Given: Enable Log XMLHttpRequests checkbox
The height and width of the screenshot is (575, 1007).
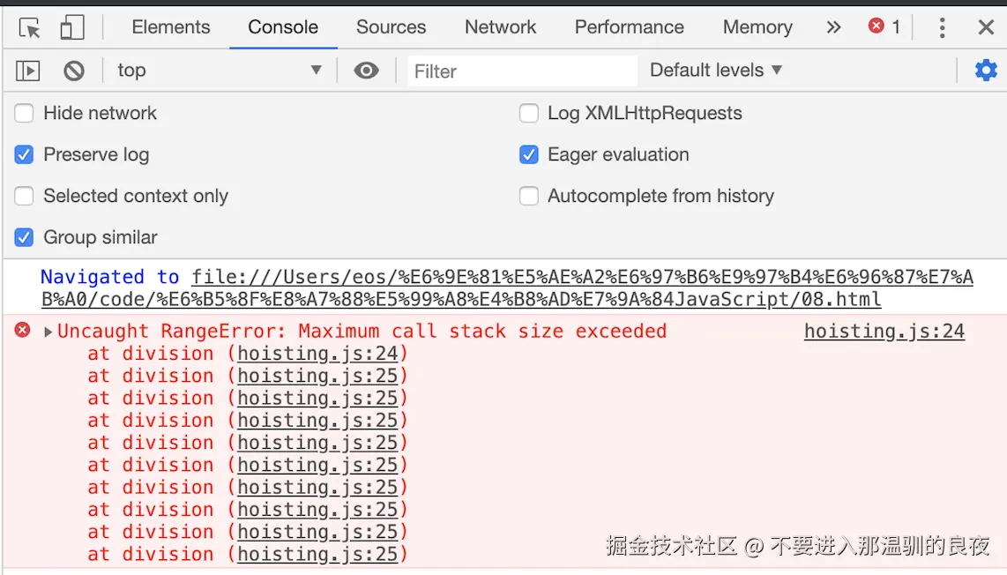Looking at the screenshot, I should 529,113.
